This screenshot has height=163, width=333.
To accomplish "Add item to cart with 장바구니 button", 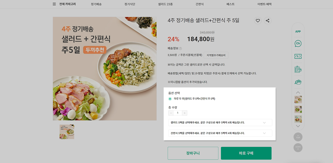I will (193, 153).
